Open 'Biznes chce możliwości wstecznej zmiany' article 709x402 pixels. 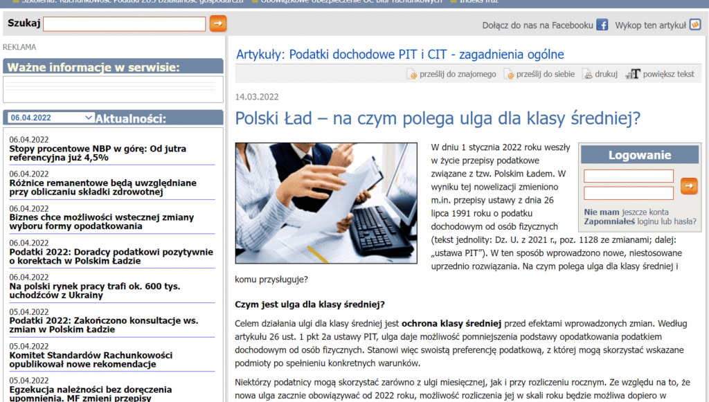pos(101,221)
